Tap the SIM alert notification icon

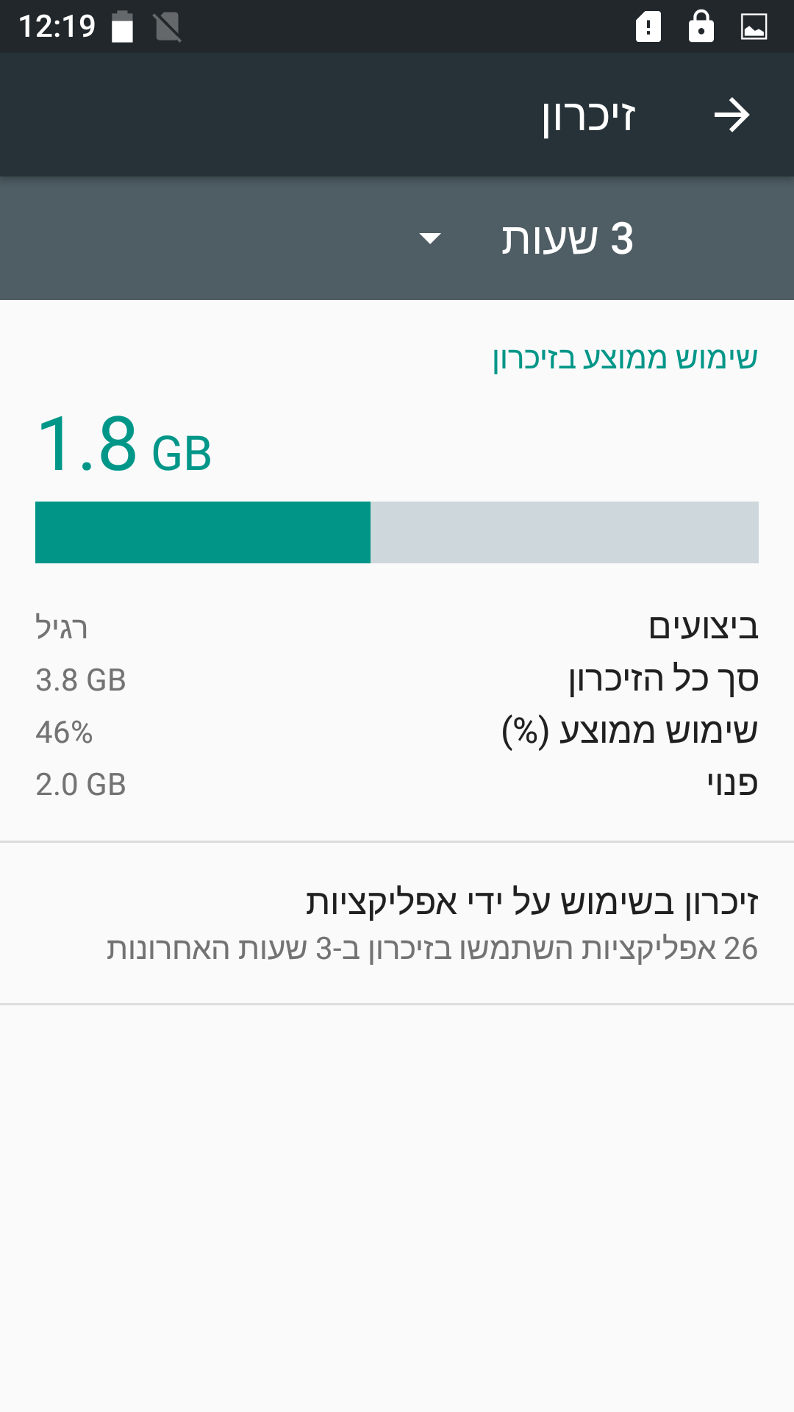[648, 27]
